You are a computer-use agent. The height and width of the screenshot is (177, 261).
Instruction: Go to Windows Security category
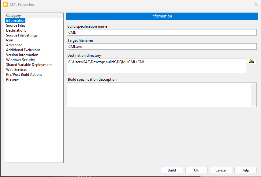21,60
